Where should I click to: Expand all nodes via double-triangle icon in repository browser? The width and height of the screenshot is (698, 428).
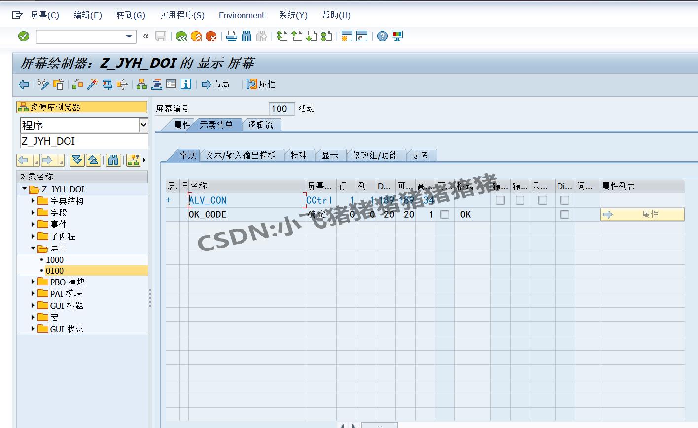pyautogui.click(x=77, y=160)
